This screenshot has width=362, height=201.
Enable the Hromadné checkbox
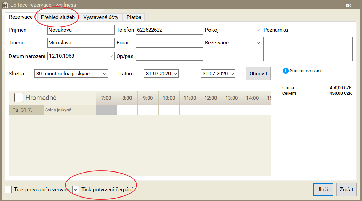(x=19, y=98)
